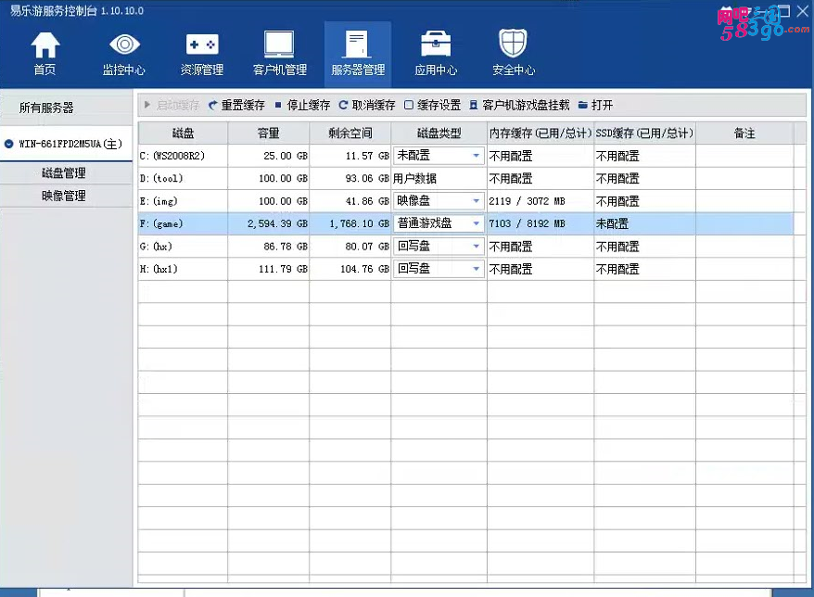Click 取消缓存 refresh button
Viewport: 814px width, 597px height.
point(367,106)
